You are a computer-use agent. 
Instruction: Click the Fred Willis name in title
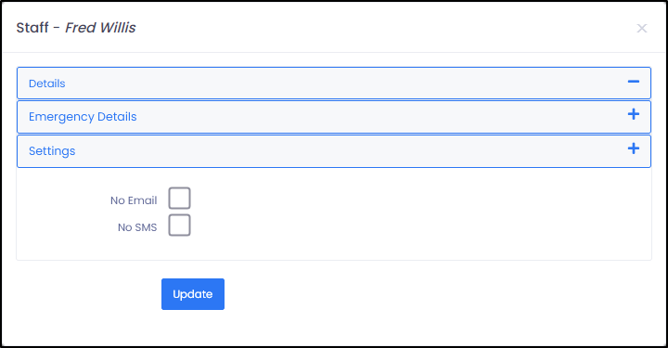pyautogui.click(x=100, y=28)
